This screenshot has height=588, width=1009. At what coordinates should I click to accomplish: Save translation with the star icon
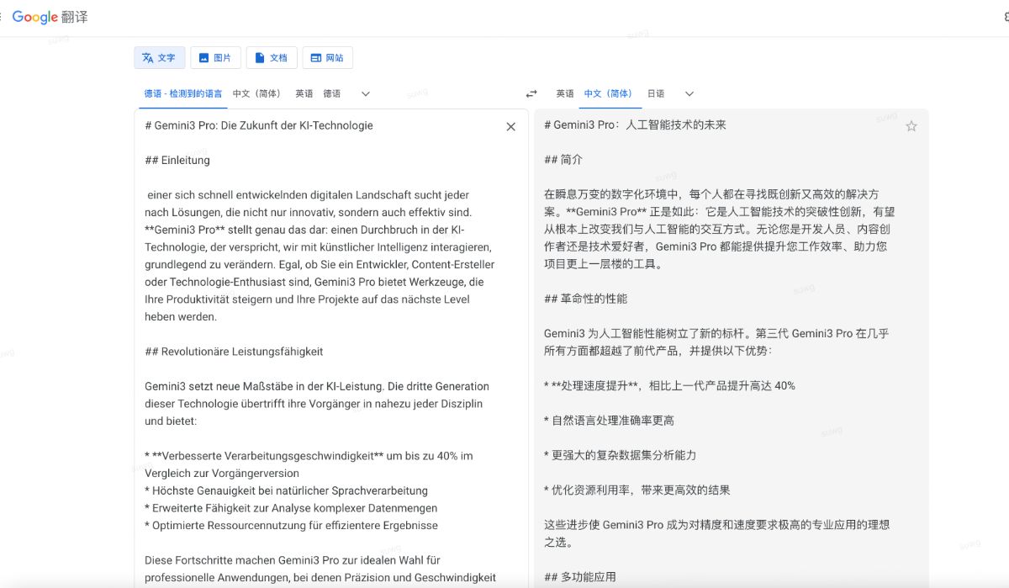911,125
